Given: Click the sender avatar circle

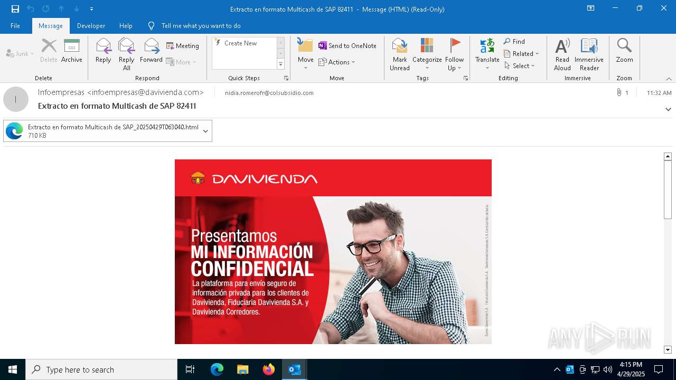Looking at the screenshot, I should click(16, 99).
